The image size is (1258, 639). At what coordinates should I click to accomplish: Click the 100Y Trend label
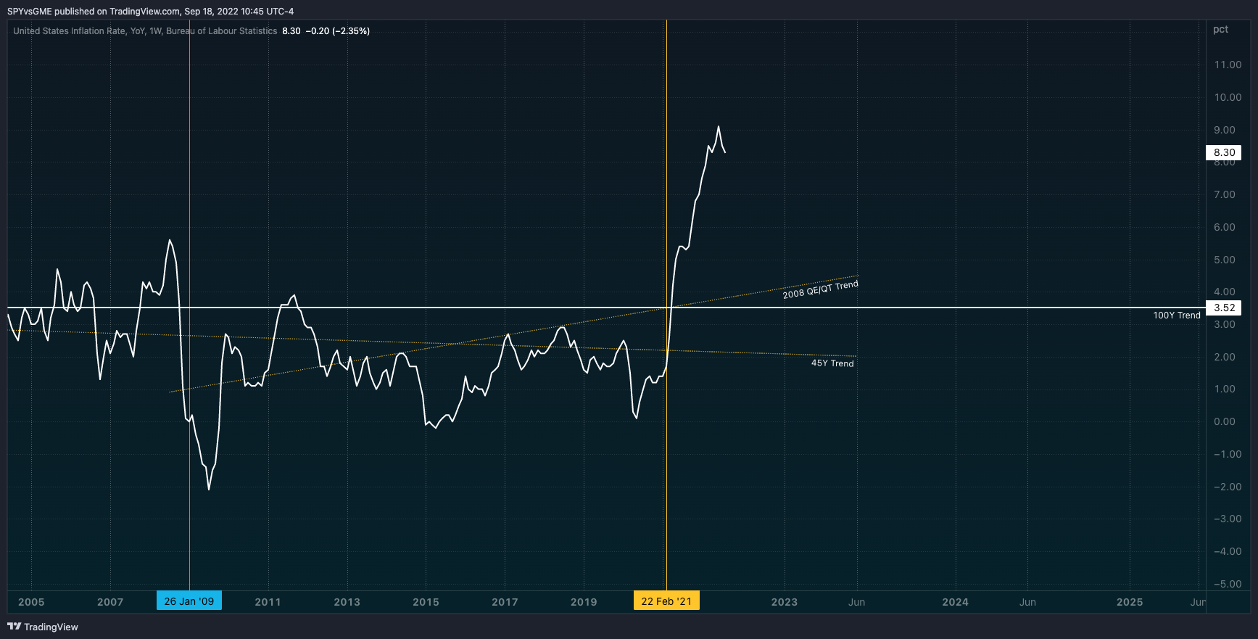click(x=1177, y=316)
